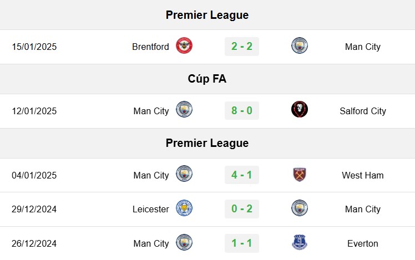Image resolution: width=415 pixels, height=260 pixels.
Task: Click Man City crest in Brentford match row
Action: pos(300,45)
